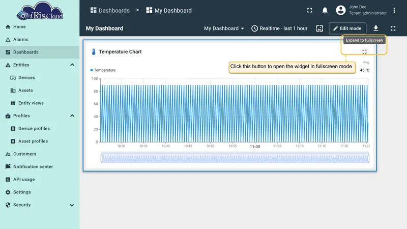Click the export dashboard download icon
The height and width of the screenshot is (229, 407).
(375, 28)
